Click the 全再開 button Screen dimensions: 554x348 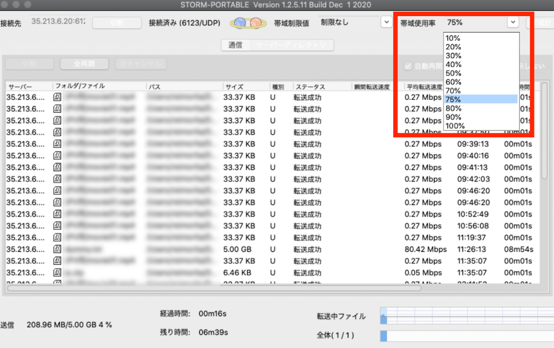pyautogui.click(x=85, y=64)
